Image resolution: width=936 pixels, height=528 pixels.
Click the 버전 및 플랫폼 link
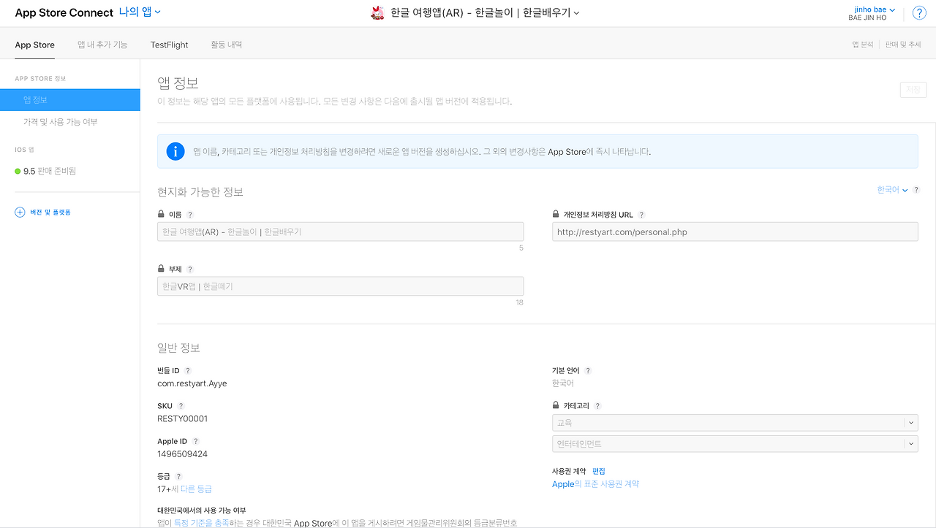click(50, 213)
